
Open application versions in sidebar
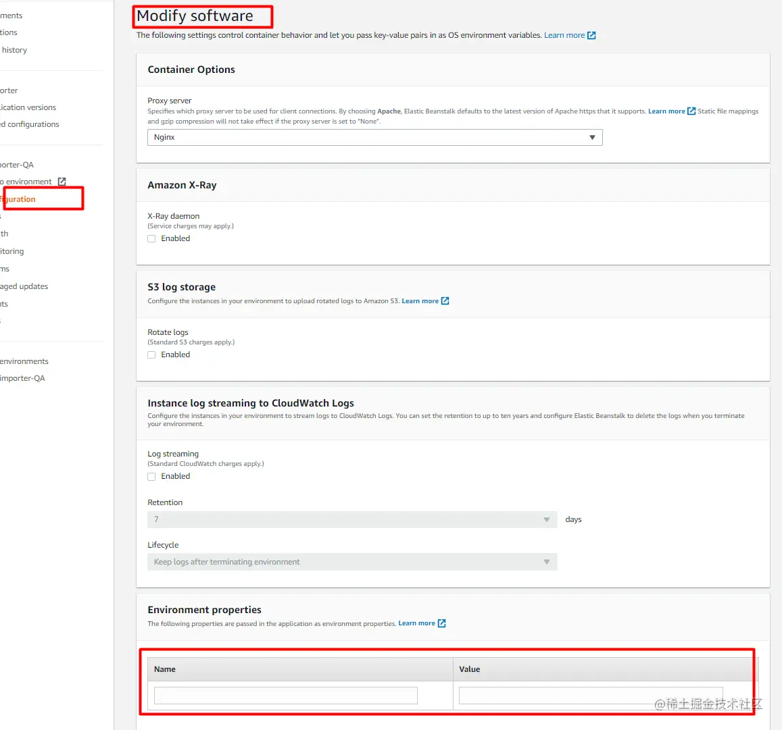(28, 107)
